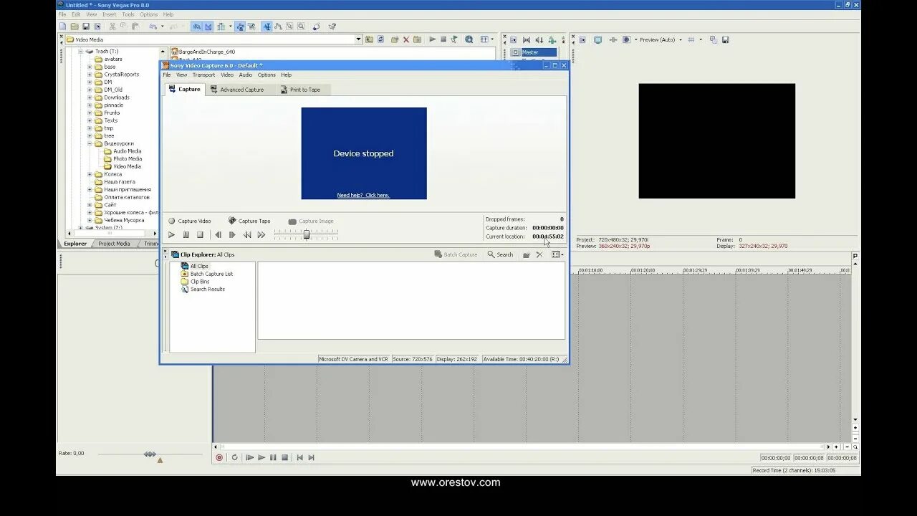Switch to the Project Media tab
The image size is (917, 516).
tap(115, 244)
